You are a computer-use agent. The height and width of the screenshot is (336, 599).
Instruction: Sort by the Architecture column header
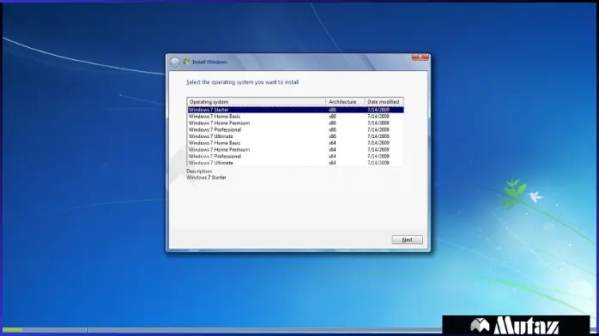point(345,102)
